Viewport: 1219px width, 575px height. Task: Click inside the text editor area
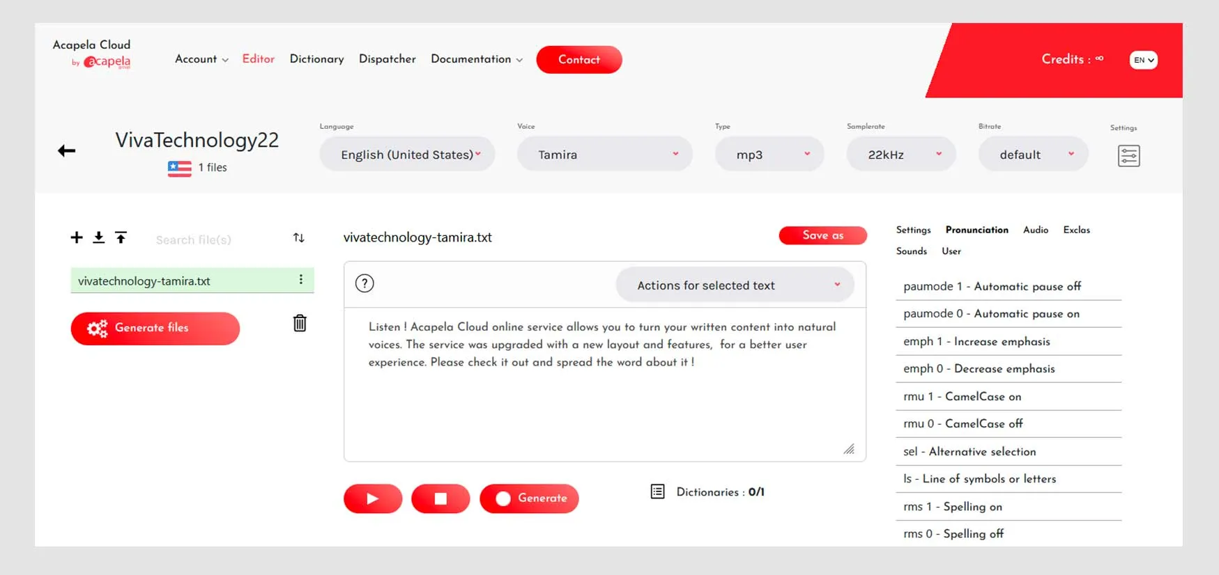[604, 384]
